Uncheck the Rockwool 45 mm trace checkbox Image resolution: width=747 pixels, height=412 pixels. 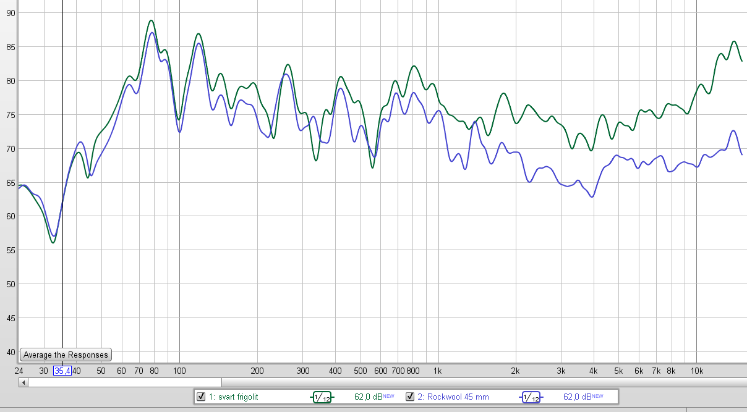click(x=409, y=397)
